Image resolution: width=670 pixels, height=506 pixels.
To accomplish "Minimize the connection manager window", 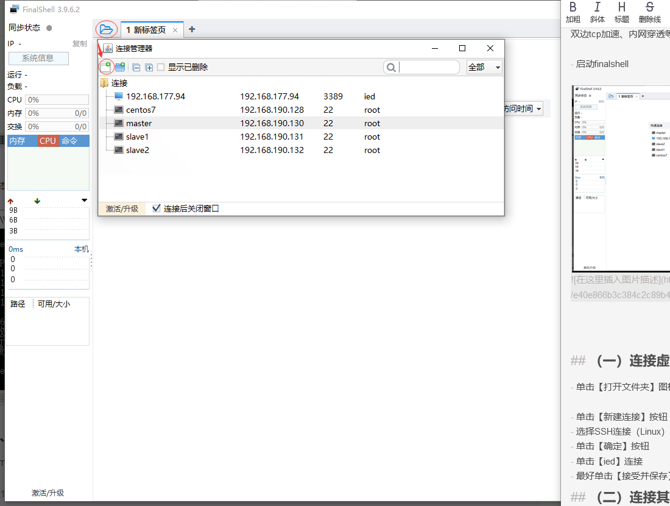I will [434, 48].
